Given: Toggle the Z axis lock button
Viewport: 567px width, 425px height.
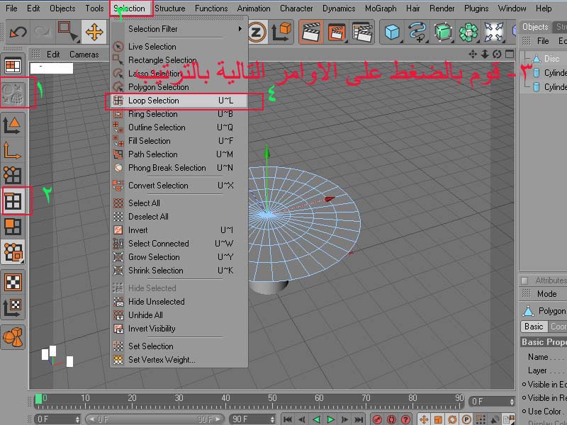Looking at the screenshot, I should point(256,33).
